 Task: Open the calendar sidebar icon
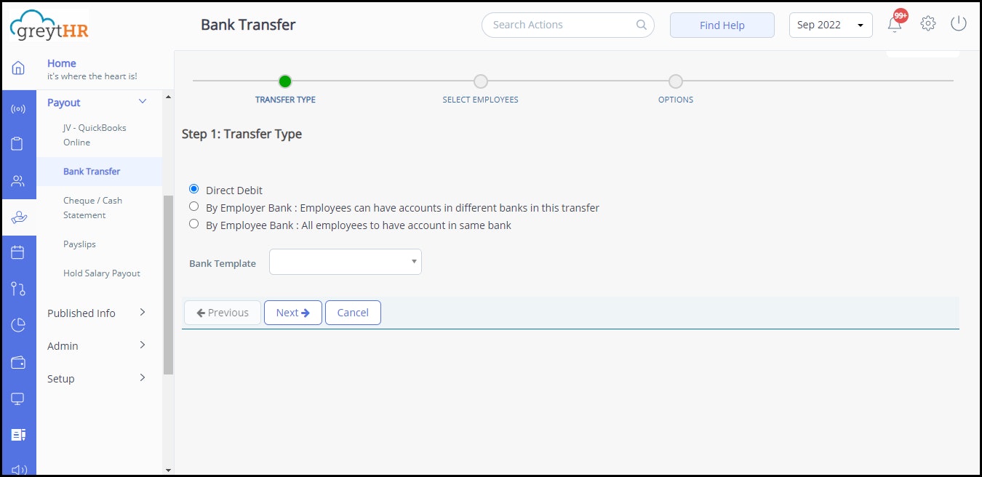(x=18, y=252)
